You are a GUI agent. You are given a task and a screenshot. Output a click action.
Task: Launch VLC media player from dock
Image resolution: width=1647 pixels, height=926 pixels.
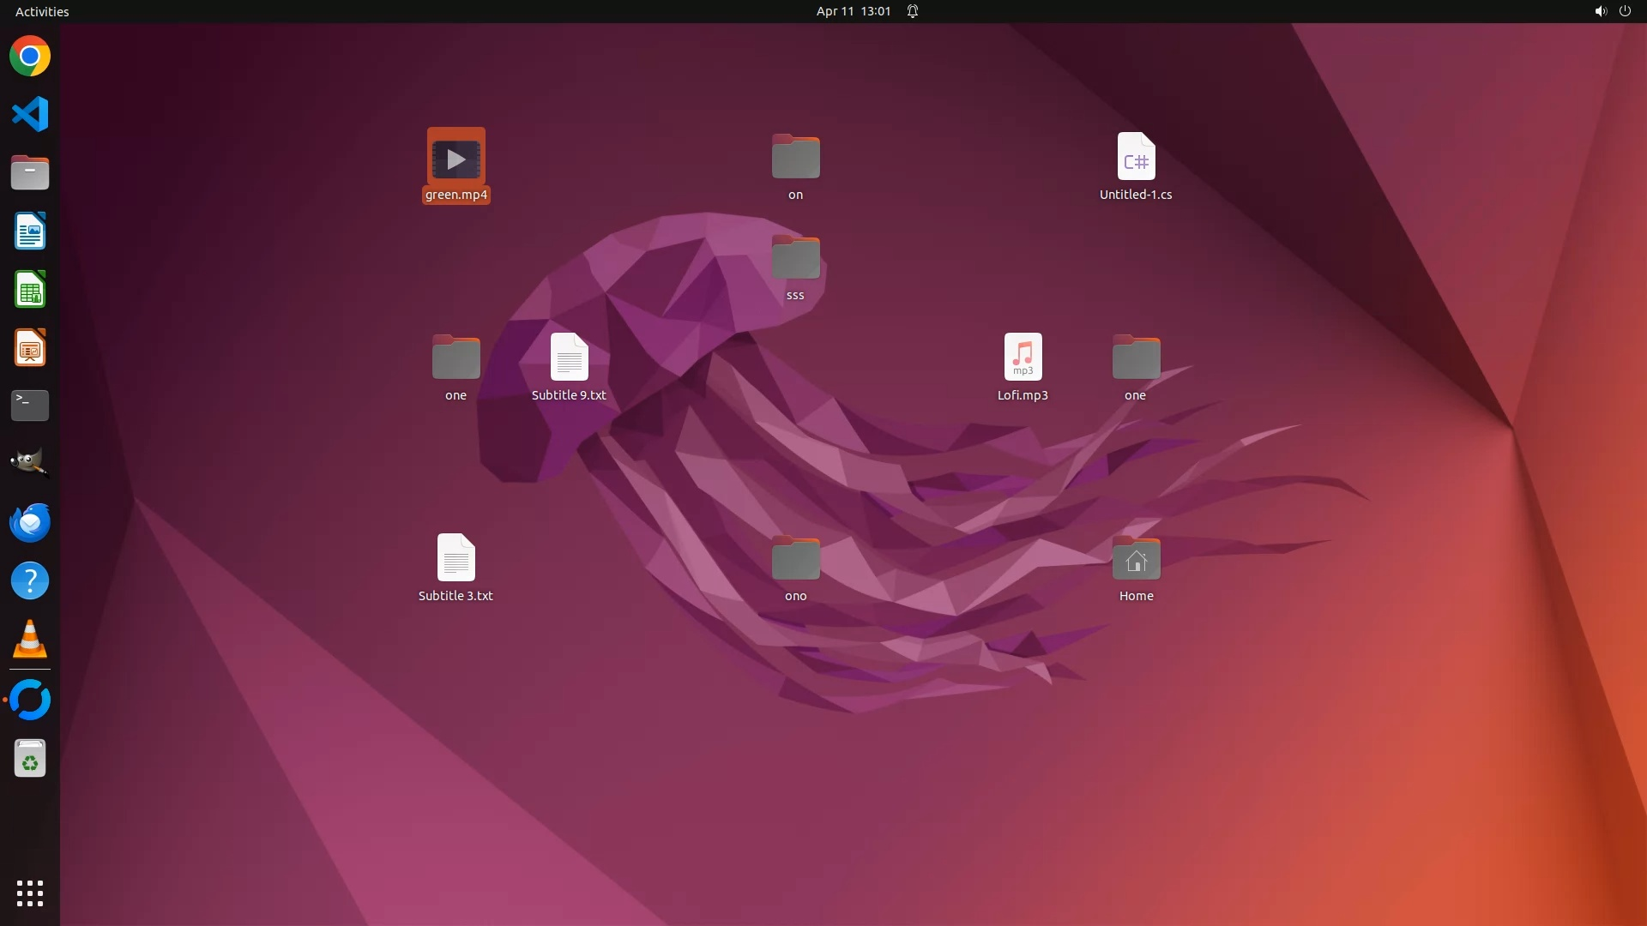coord(30,640)
